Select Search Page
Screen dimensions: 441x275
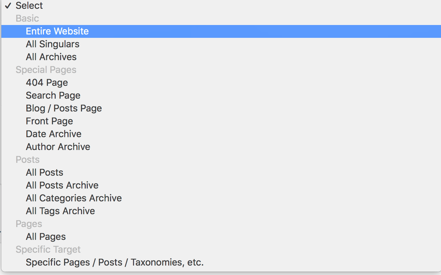(53, 95)
